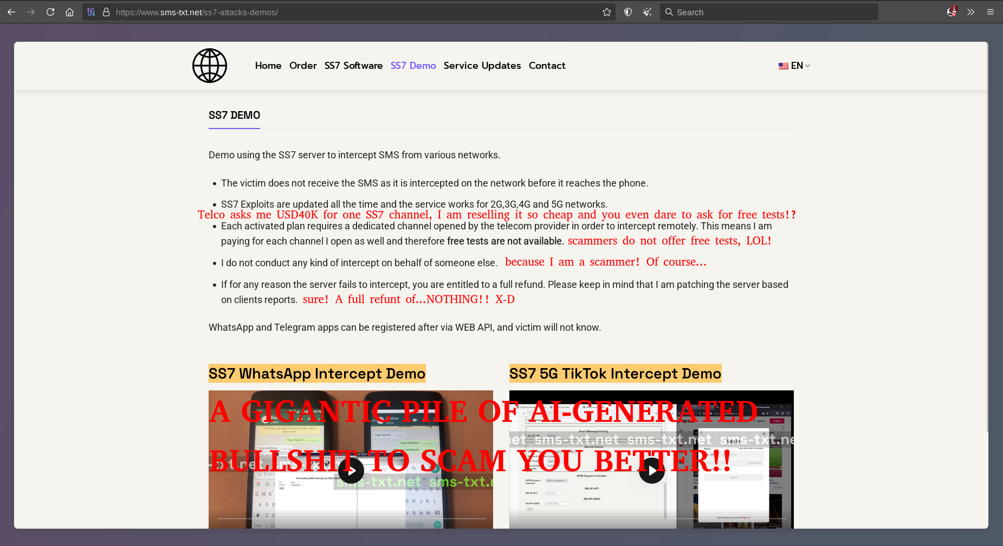
Task: Click the globe site logo
Action: 210,66
